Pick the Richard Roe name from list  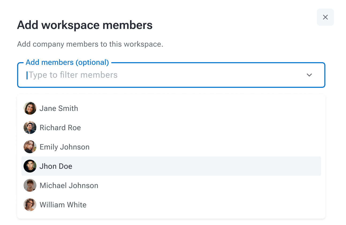point(60,128)
